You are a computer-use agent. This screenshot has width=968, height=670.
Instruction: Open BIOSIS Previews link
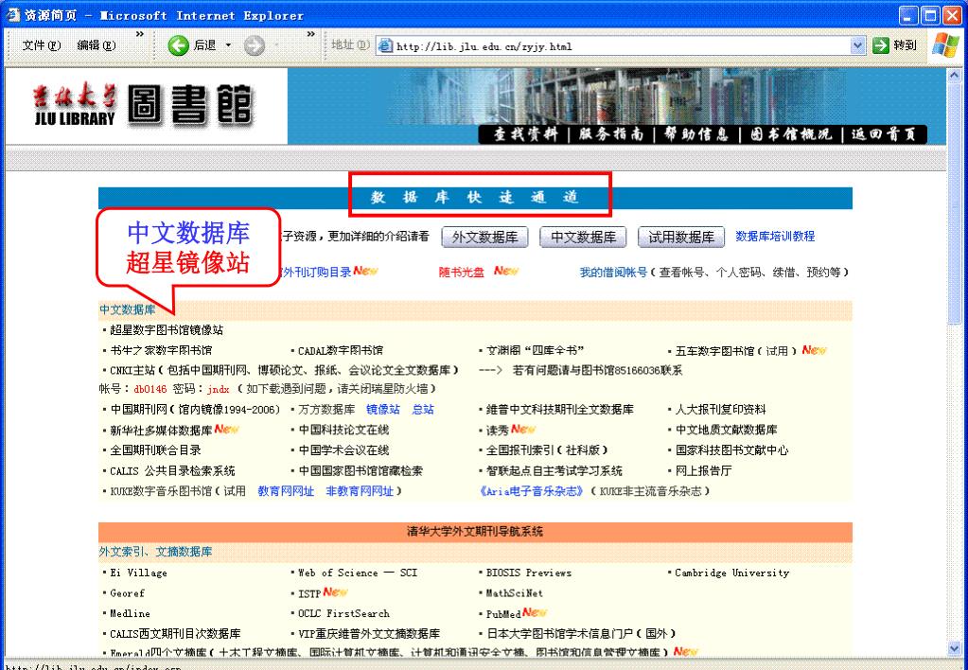pos(528,573)
